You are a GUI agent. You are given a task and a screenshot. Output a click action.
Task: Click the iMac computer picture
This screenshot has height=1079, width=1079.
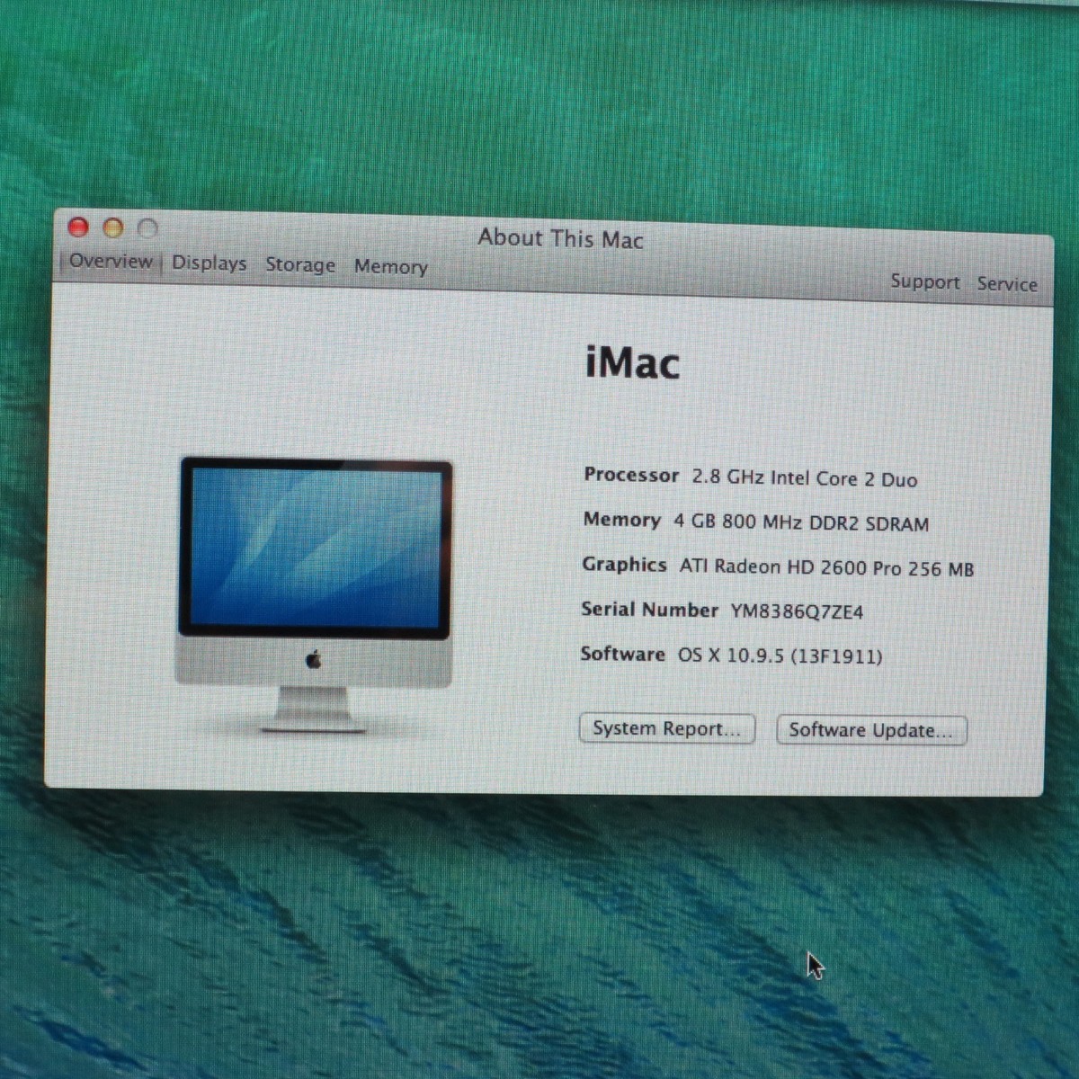315,575
